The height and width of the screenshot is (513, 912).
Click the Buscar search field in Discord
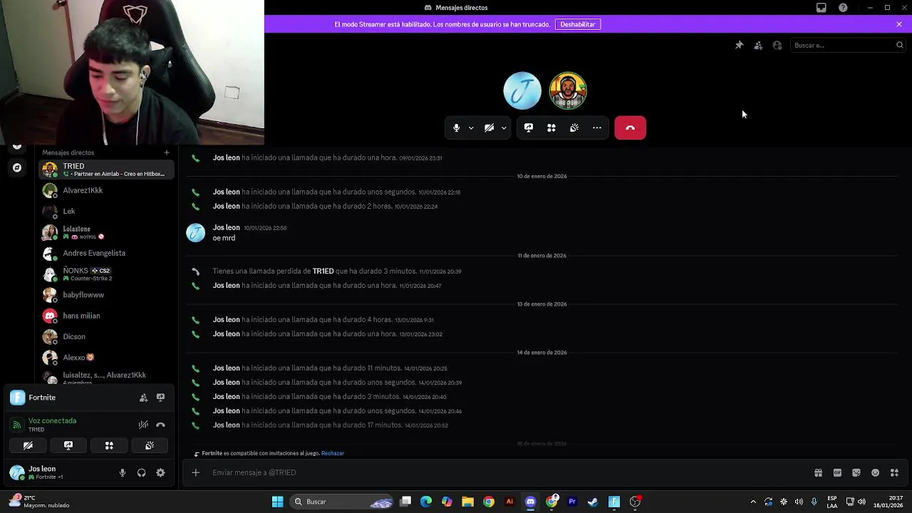(847, 45)
